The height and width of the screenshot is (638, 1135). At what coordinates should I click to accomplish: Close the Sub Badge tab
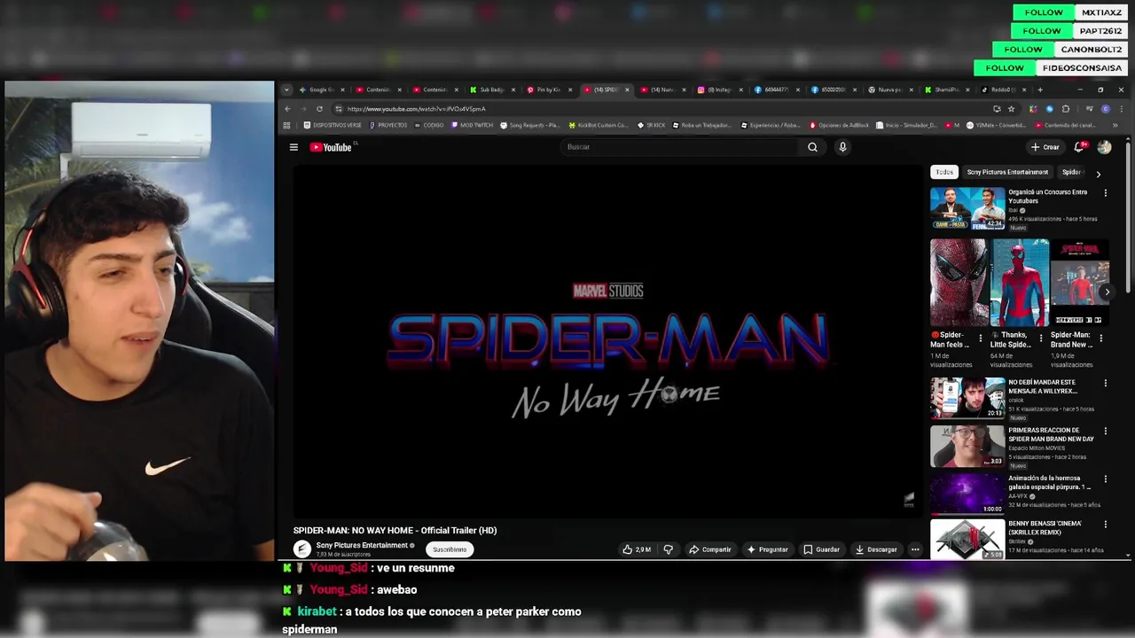[513, 89]
